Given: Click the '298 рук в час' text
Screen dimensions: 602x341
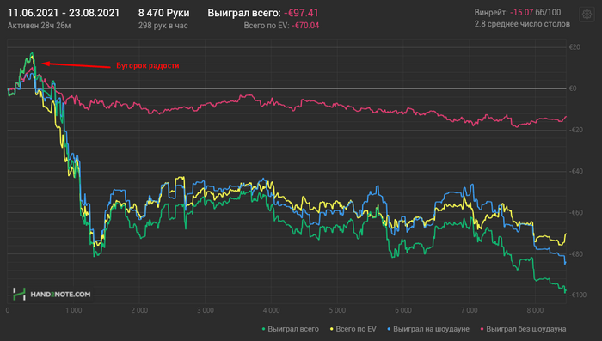Looking at the screenshot, I should click(163, 26).
